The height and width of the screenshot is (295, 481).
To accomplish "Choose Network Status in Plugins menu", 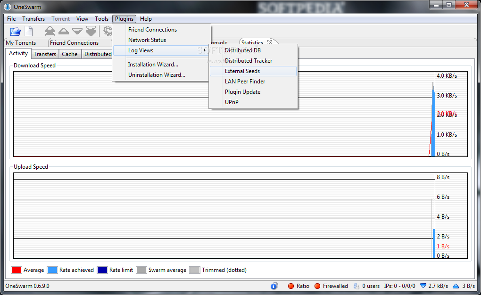I will [162, 40].
